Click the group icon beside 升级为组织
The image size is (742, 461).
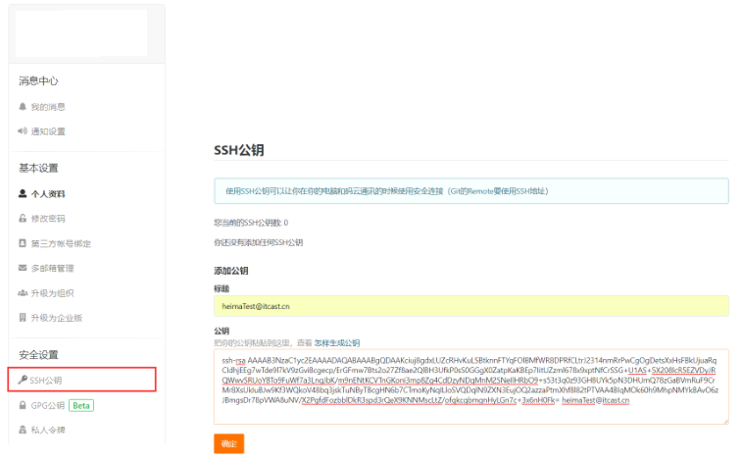pyautogui.click(x=23, y=293)
